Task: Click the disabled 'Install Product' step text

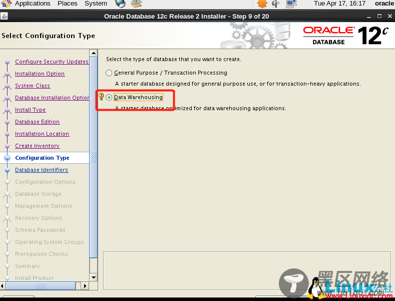Action: pos(34,278)
